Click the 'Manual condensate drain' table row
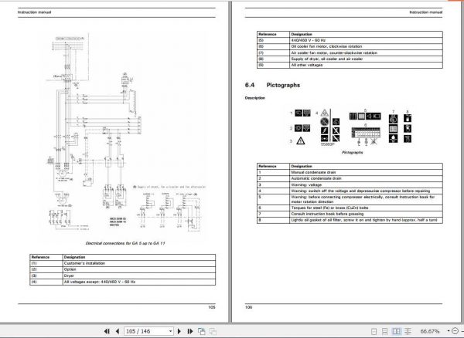This screenshot has height=338, width=464. pos(350,172)
